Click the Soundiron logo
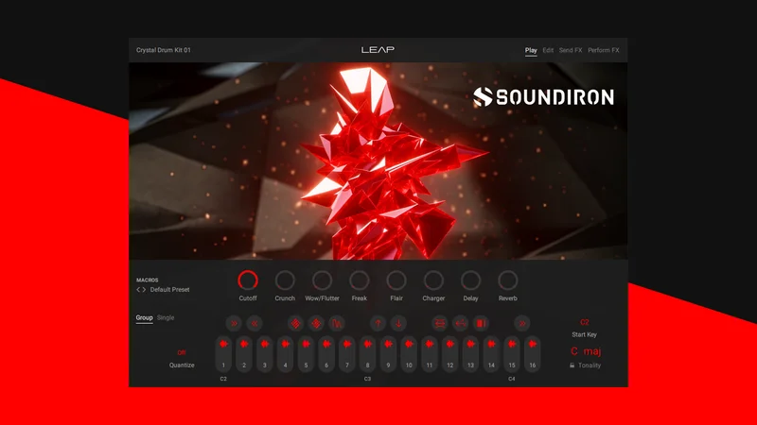The height and width of the screenshot is (425, 757). click(543, 97)
